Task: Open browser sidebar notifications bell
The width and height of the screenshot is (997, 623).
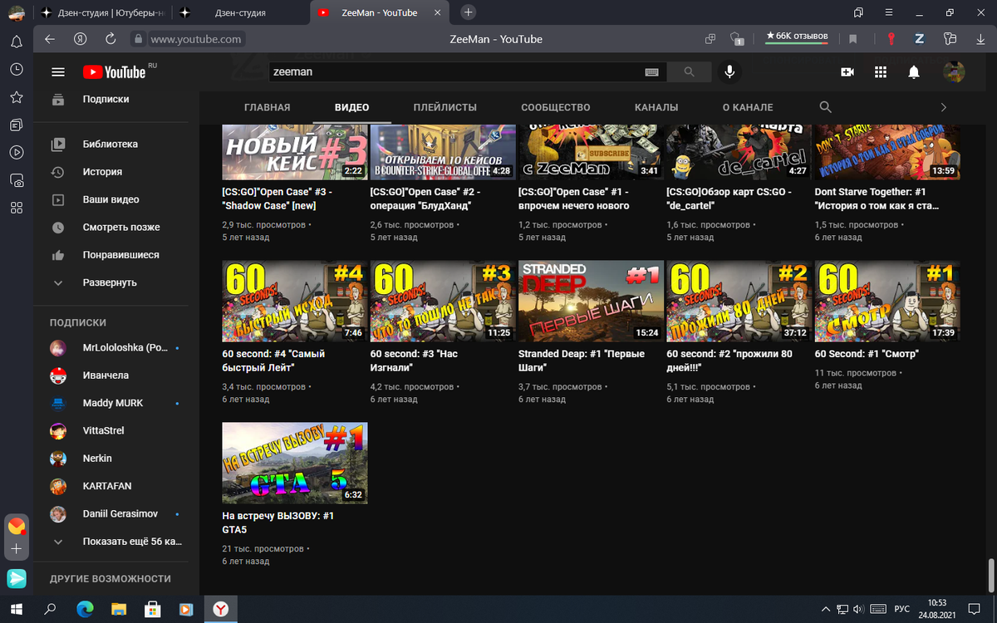Action: pyautogui.click(x=16, y=42)
